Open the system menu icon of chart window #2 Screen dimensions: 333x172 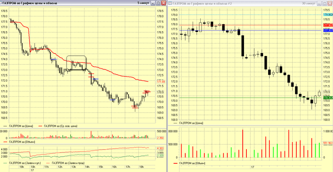170,3
